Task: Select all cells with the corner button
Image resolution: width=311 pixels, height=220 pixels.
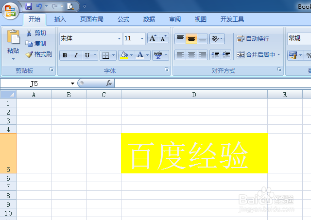Action: (8, 95)
